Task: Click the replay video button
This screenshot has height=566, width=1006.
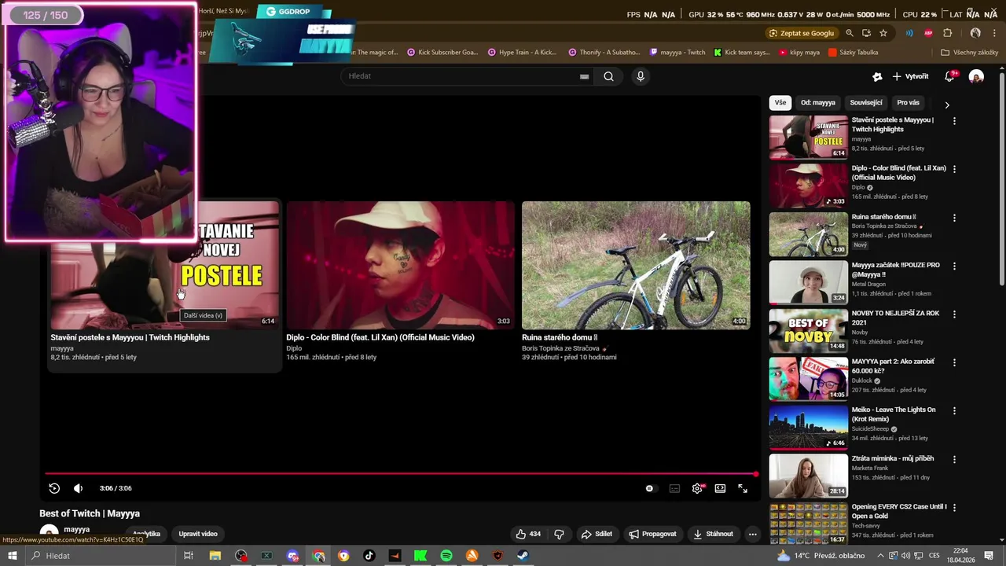Action: 54,488
